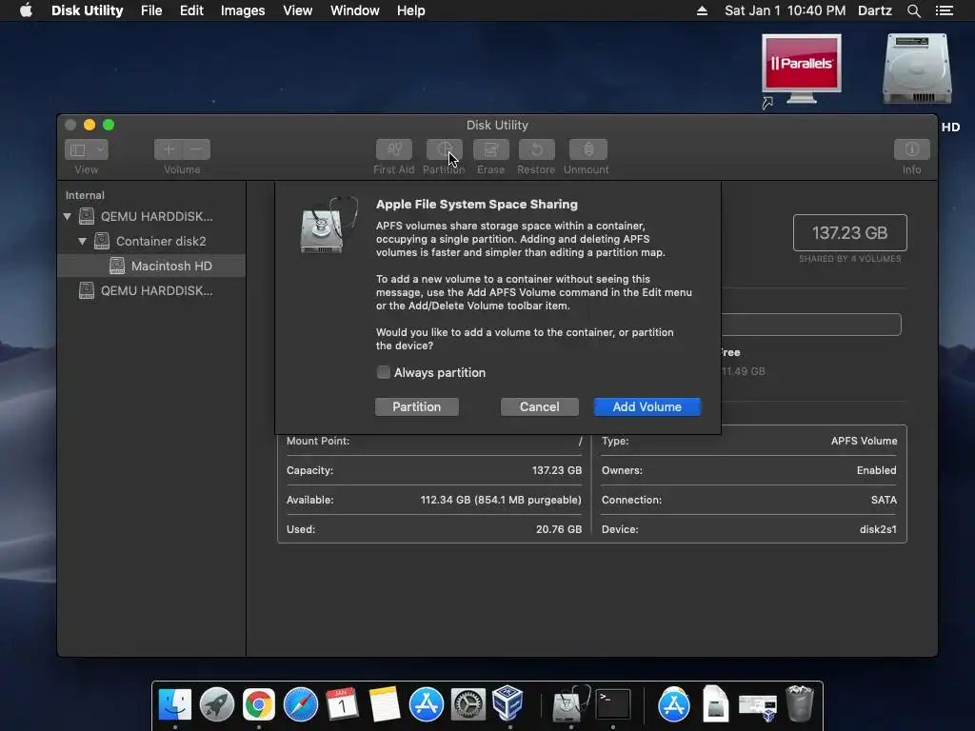Open the Info toolbar button
This screenshot has width=975, height=731.
[x=911, y=149]
